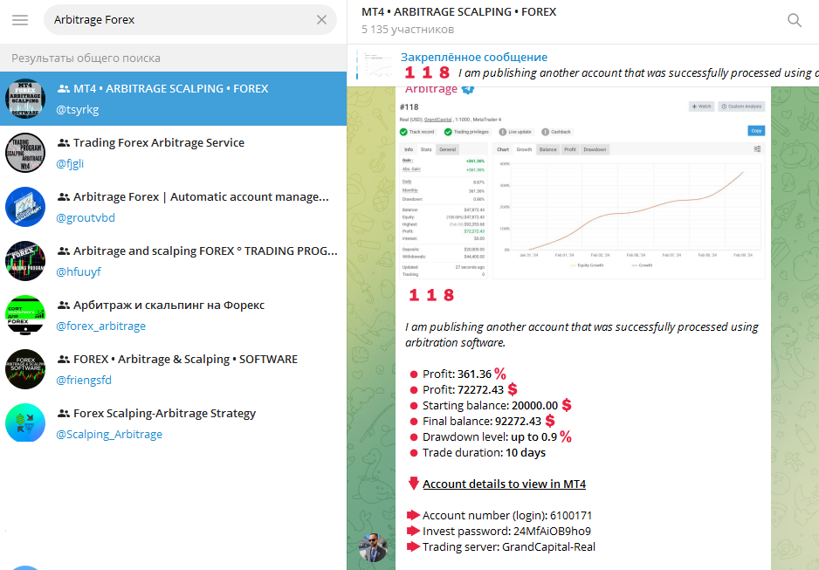Click the @forex_arbitrage group avatar
819x570 pixels.
point(25,315)
